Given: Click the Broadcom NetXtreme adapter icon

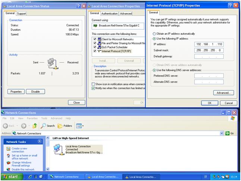Looking at the screenshot, I should click(x=95, y=25).
